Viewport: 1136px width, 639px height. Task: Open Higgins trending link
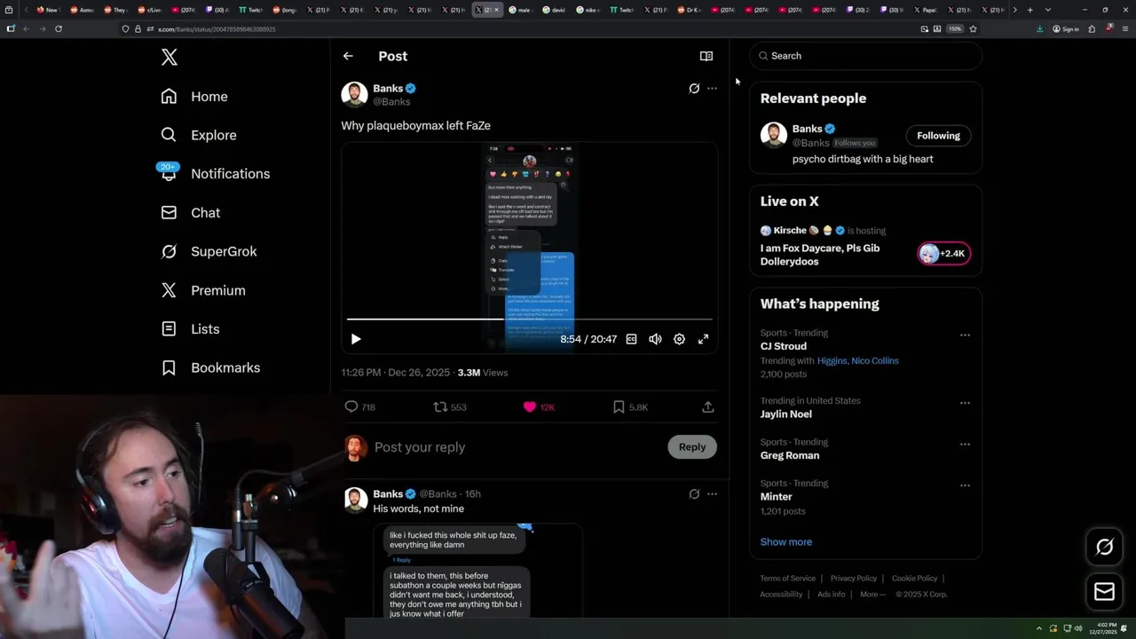coord(832,361)
